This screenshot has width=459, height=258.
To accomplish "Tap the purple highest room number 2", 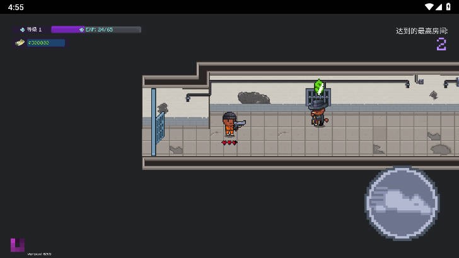I will (441, 44).
